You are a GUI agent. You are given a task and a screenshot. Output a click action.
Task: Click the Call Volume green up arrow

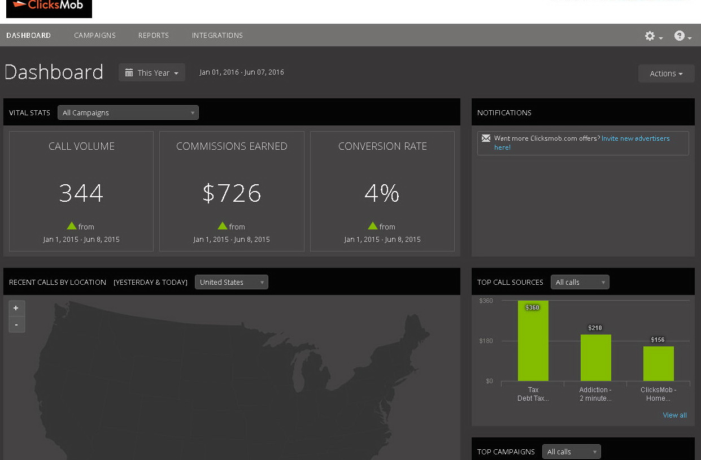click(x=72, y=225)
